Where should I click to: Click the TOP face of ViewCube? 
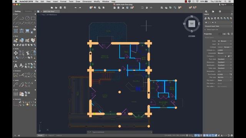pos(192,24)
